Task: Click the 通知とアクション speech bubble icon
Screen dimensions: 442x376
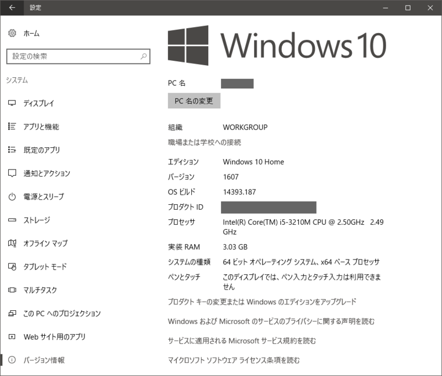Action: pos(12,173)
